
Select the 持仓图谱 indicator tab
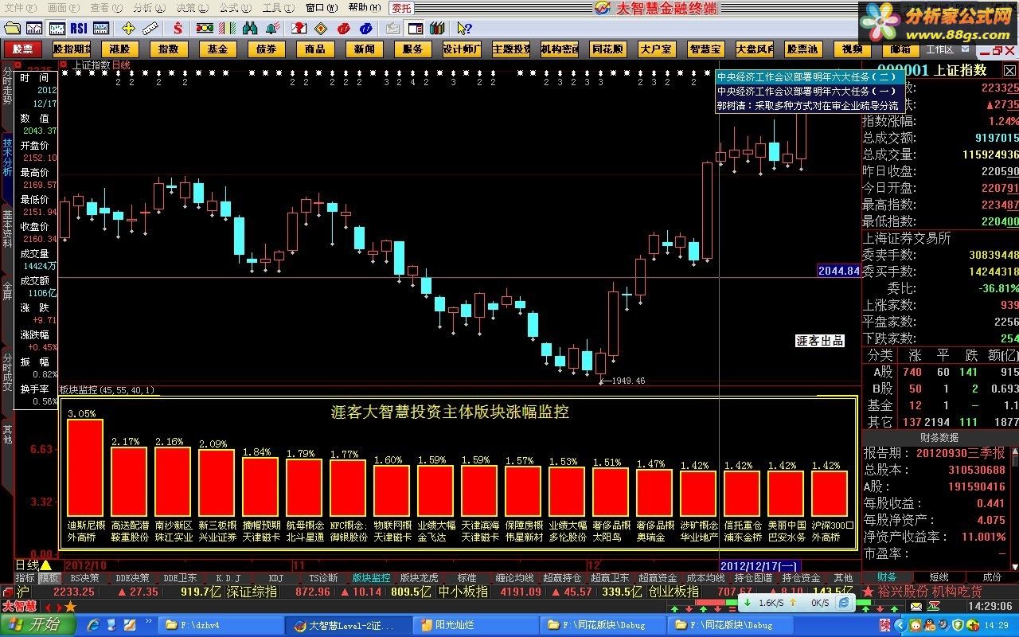(753, 578)
